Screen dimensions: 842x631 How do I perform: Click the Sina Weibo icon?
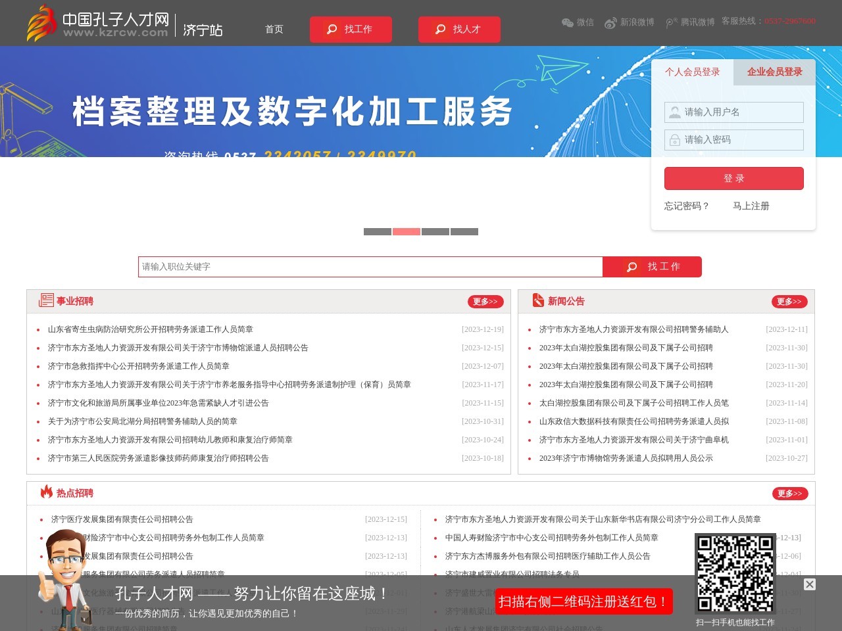pyautogui.click(x=610, y=22)
